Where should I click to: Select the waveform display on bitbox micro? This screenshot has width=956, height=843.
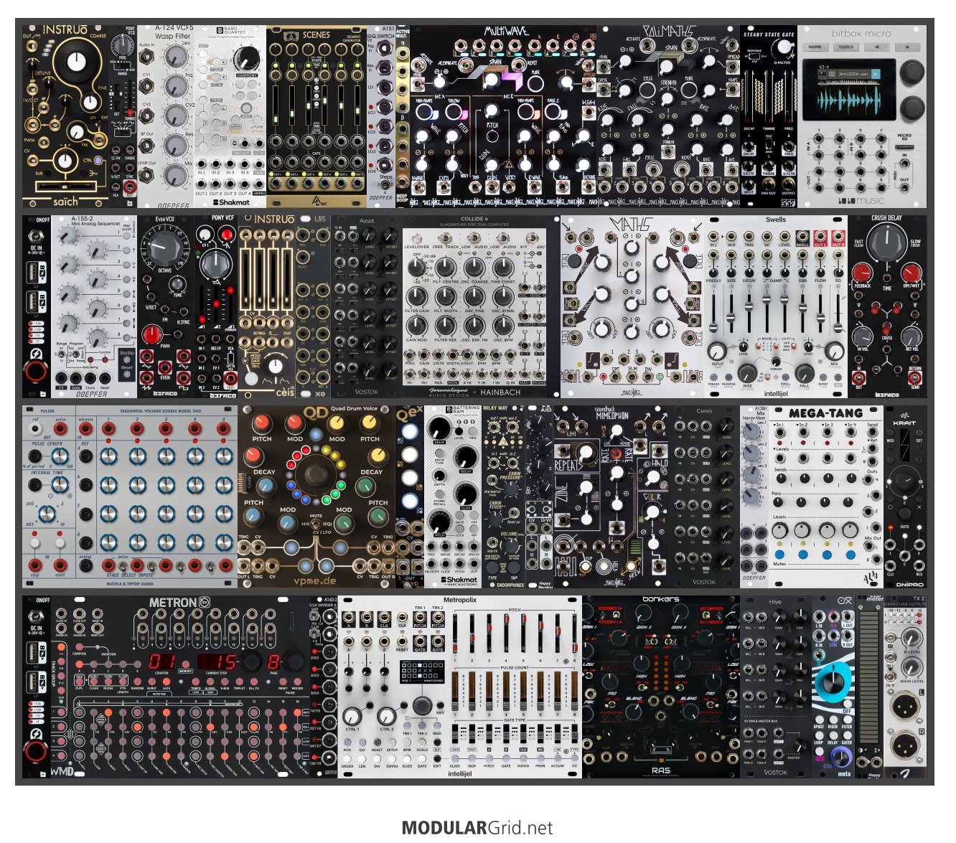click(x=850, y=90)
